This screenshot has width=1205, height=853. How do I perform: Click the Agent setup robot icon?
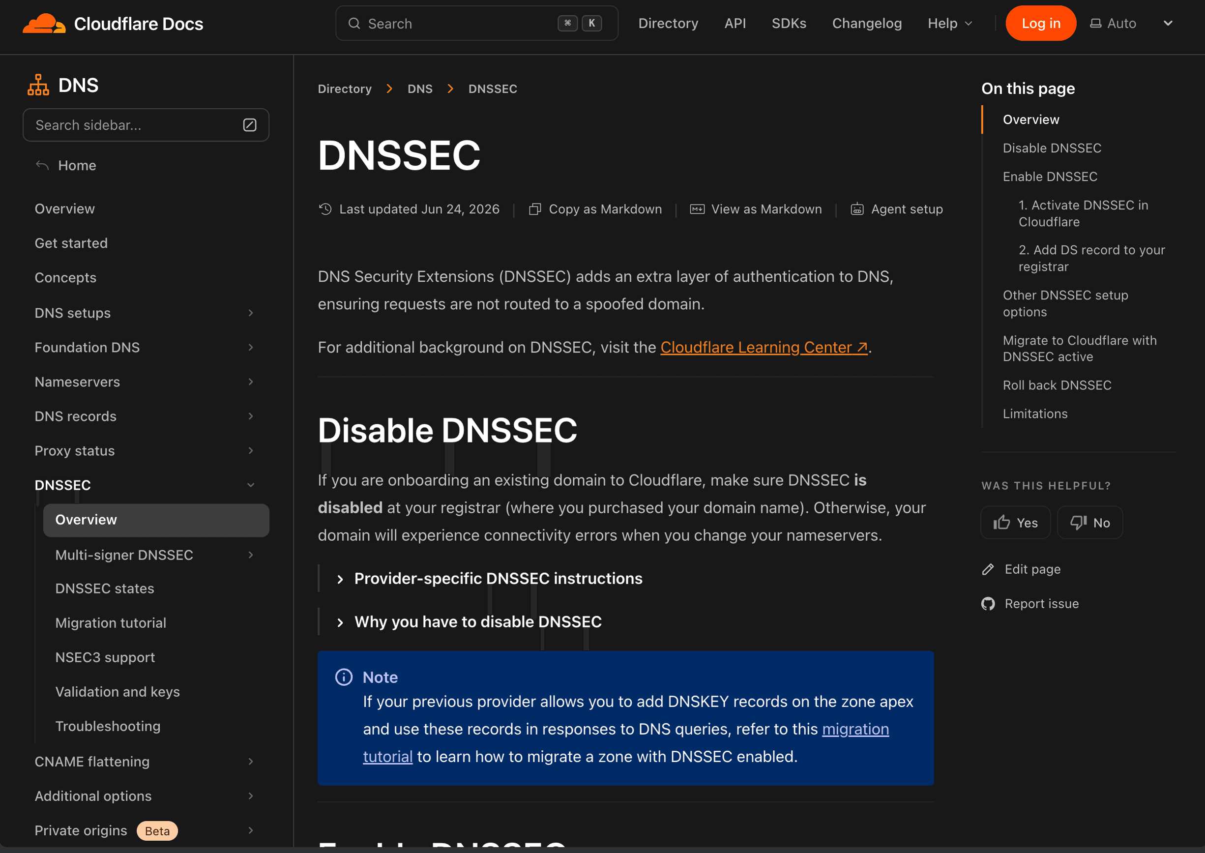[857, 209]
